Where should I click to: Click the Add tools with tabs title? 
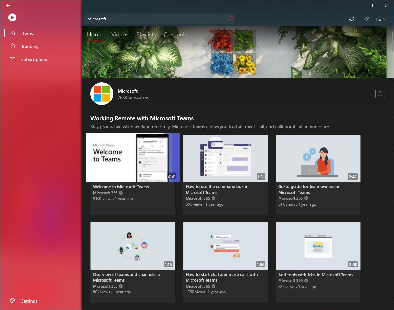[x=316, y=275]
